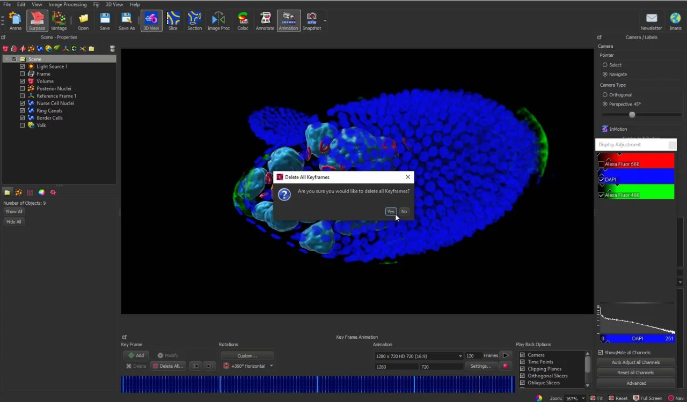Uncheck Nurse Cell Nuclei checkbox
687x402 pixels.
pyautogui.click(x=22, y=103)
